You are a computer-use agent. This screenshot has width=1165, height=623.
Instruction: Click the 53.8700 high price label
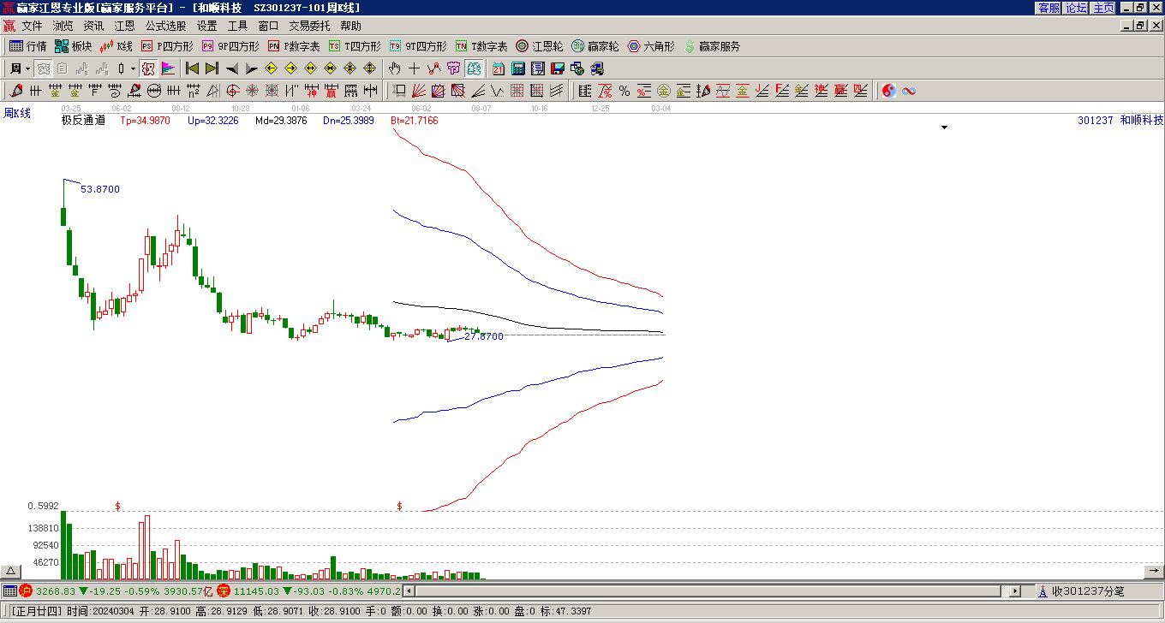[100, 189]
